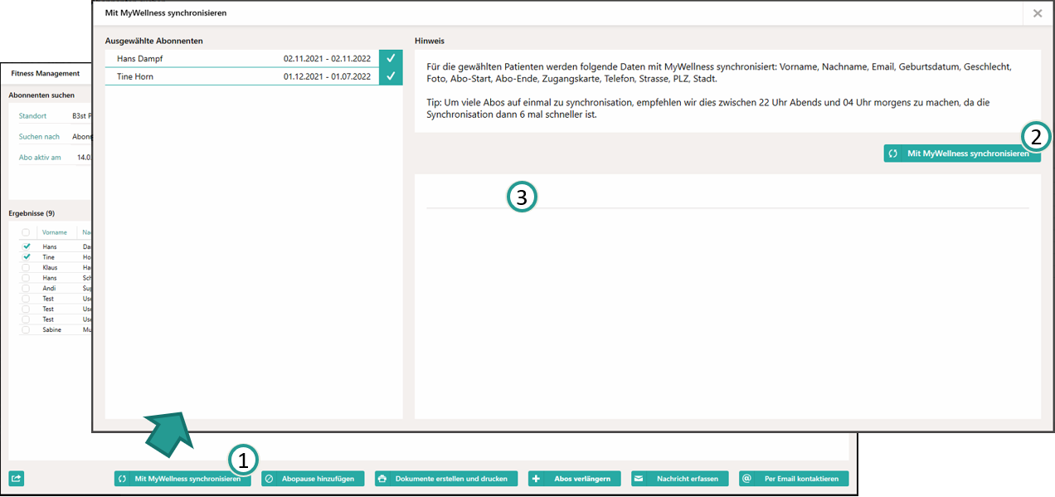
Task: Click bottom toolbar Mit MyWellness synchronisieren button
Action: 182,479
